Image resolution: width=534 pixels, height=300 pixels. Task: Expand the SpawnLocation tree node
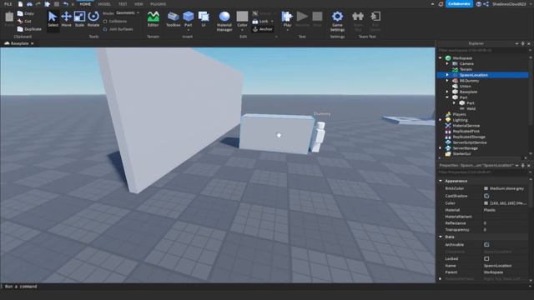(x=447, y=75)
